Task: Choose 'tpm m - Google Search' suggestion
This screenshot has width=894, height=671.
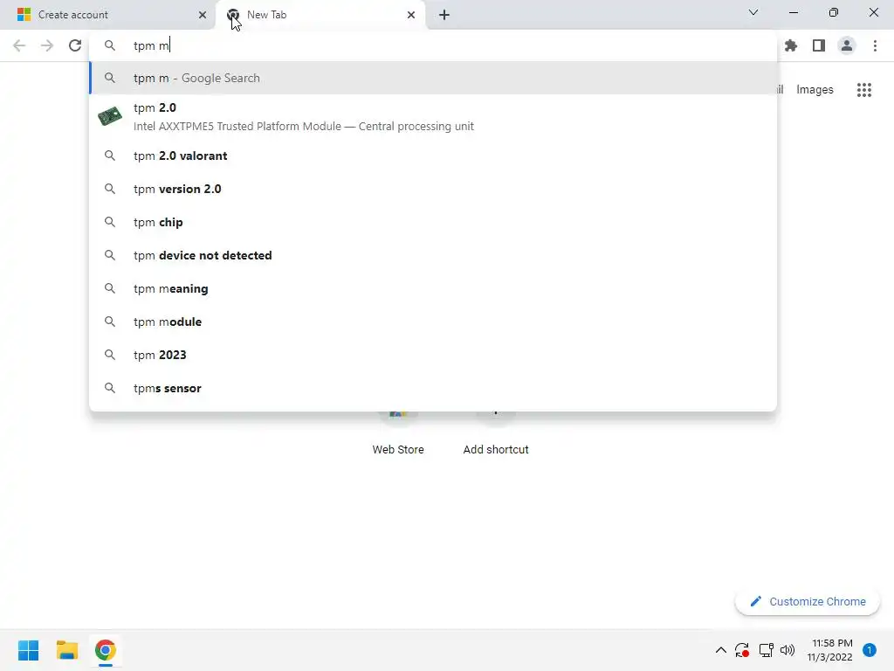Action: coord(433,78)
